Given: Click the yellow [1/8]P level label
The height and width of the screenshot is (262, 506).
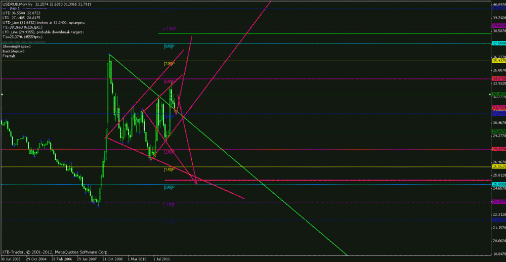Looking at the screenshot, I should coord(168,169).
